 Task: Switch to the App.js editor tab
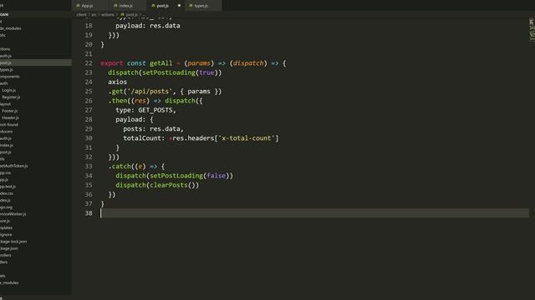[x=90, y=6]
